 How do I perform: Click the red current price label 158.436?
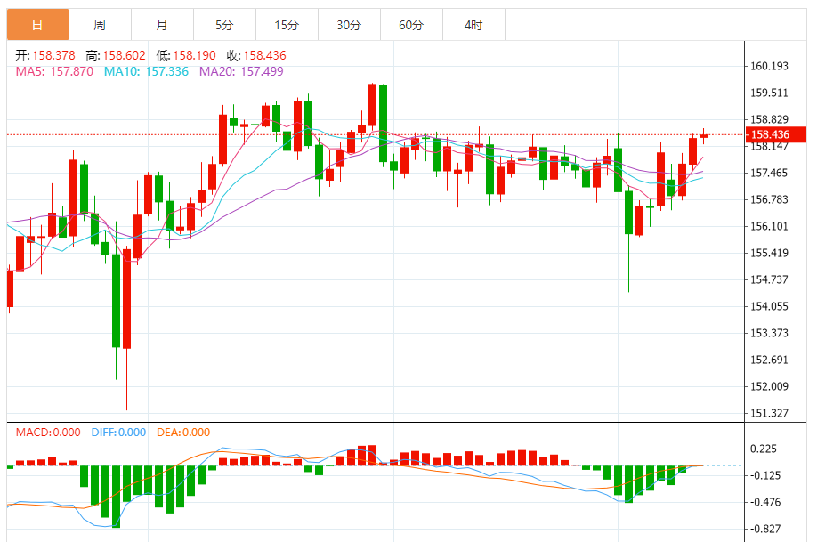tap(776, 134)
